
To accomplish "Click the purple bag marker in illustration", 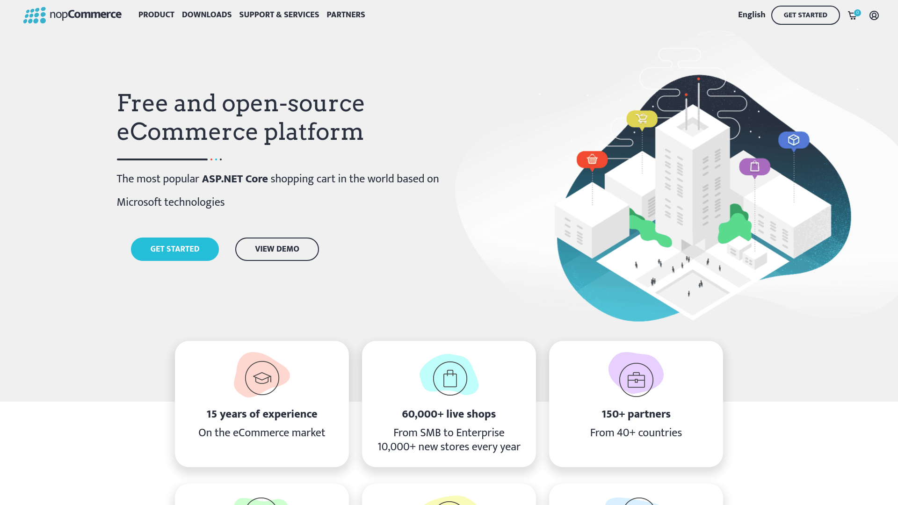I will (754, 167).
